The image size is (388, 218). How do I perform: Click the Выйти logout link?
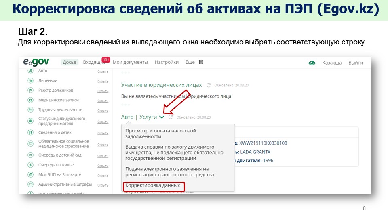point(356,63)
